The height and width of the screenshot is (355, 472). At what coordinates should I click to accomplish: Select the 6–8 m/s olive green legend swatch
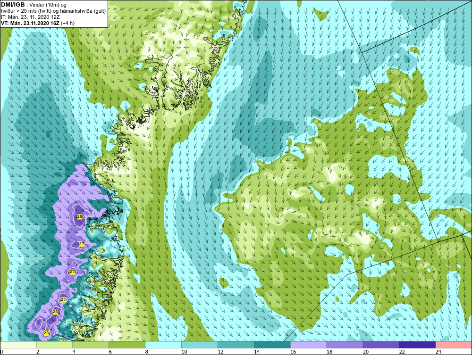(127, 345)
